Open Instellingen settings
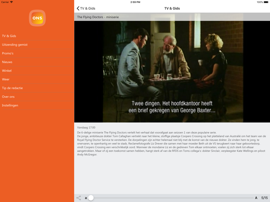The width and height of the screenshot is (270, 202). coord(37,106)
